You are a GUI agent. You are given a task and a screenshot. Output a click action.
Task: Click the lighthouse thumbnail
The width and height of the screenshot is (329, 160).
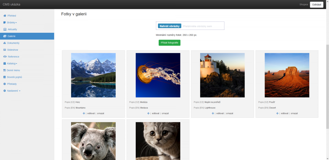click(222, 75)
